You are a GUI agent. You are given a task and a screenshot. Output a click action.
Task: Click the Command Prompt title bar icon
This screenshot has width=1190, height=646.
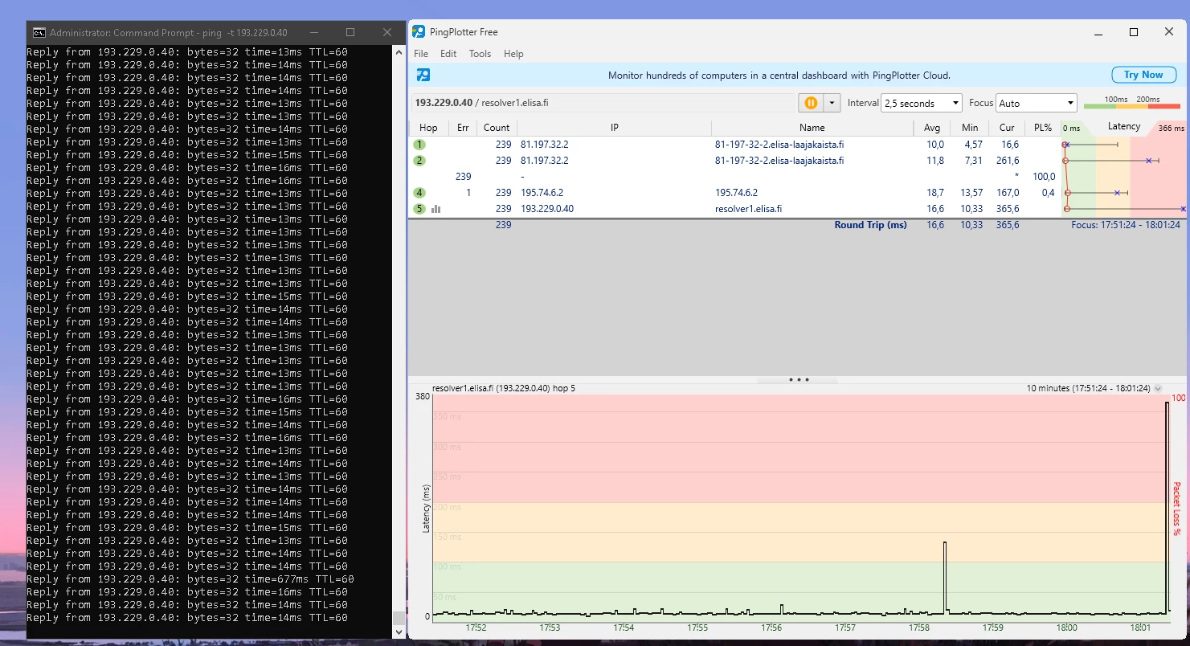click(x=38, y=33)
